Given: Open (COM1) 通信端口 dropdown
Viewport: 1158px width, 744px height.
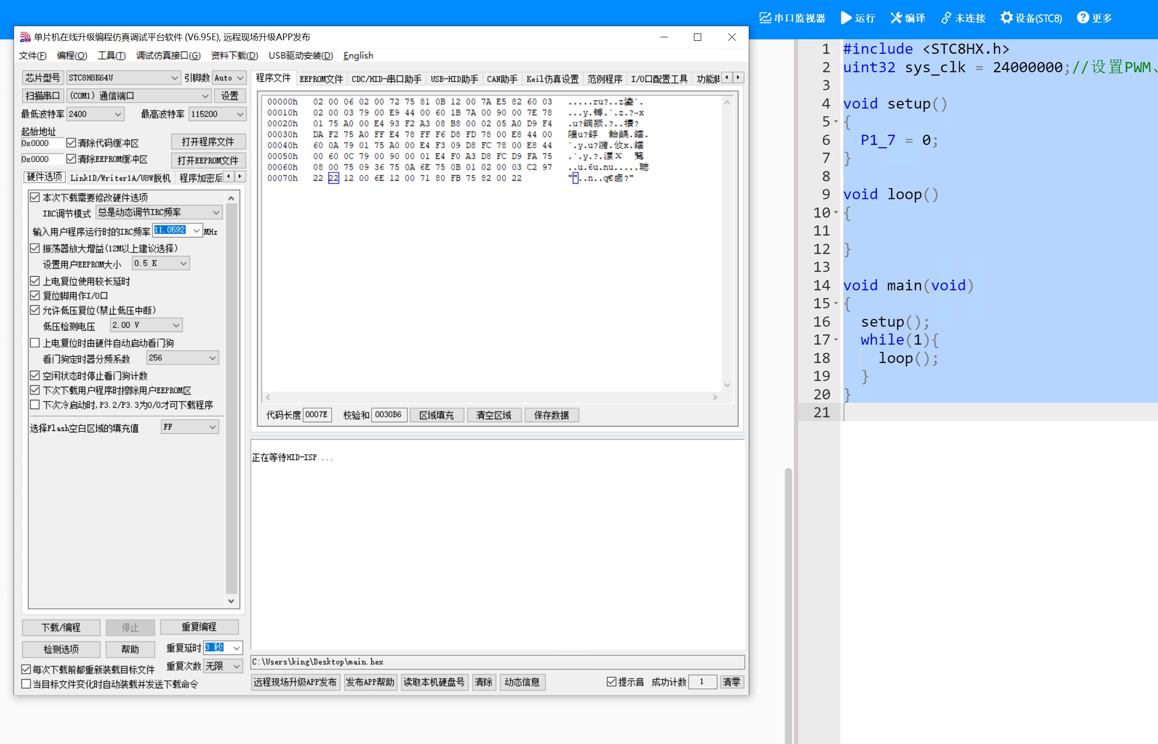Looking at the screenshot, I should pos(139,96).
